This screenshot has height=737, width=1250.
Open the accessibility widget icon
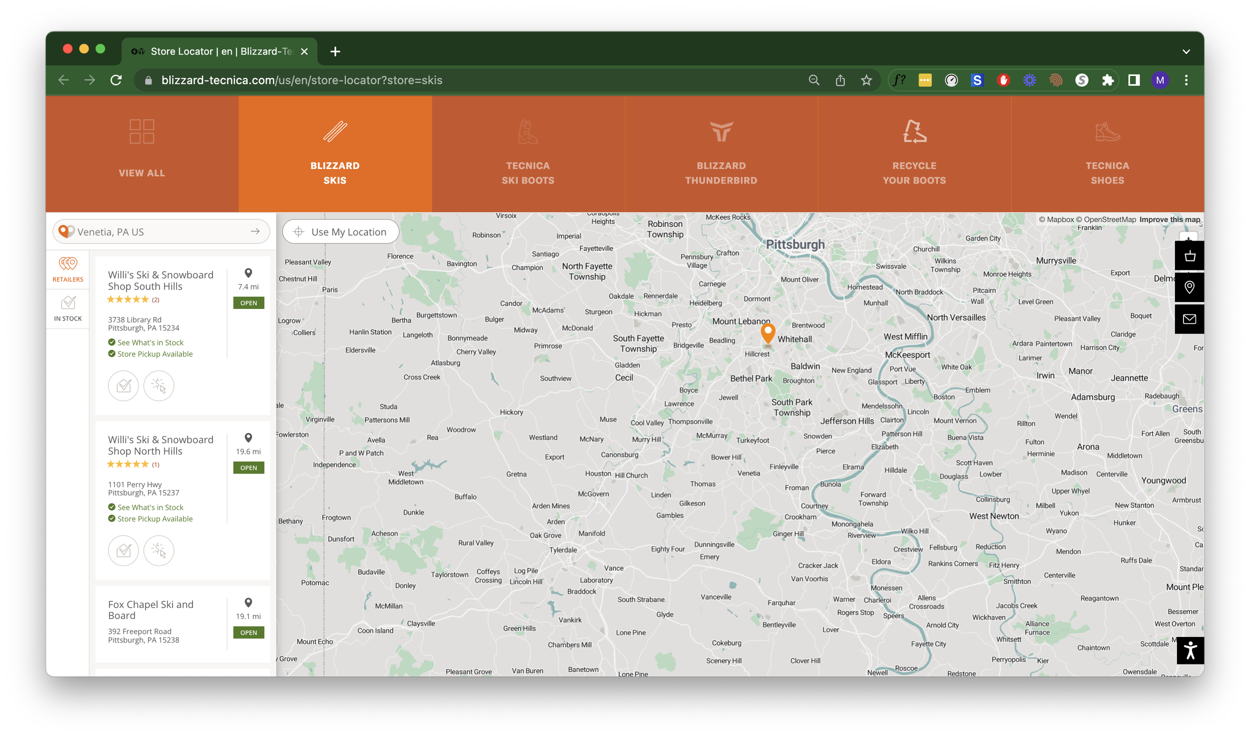click(x=1190, y=650)
